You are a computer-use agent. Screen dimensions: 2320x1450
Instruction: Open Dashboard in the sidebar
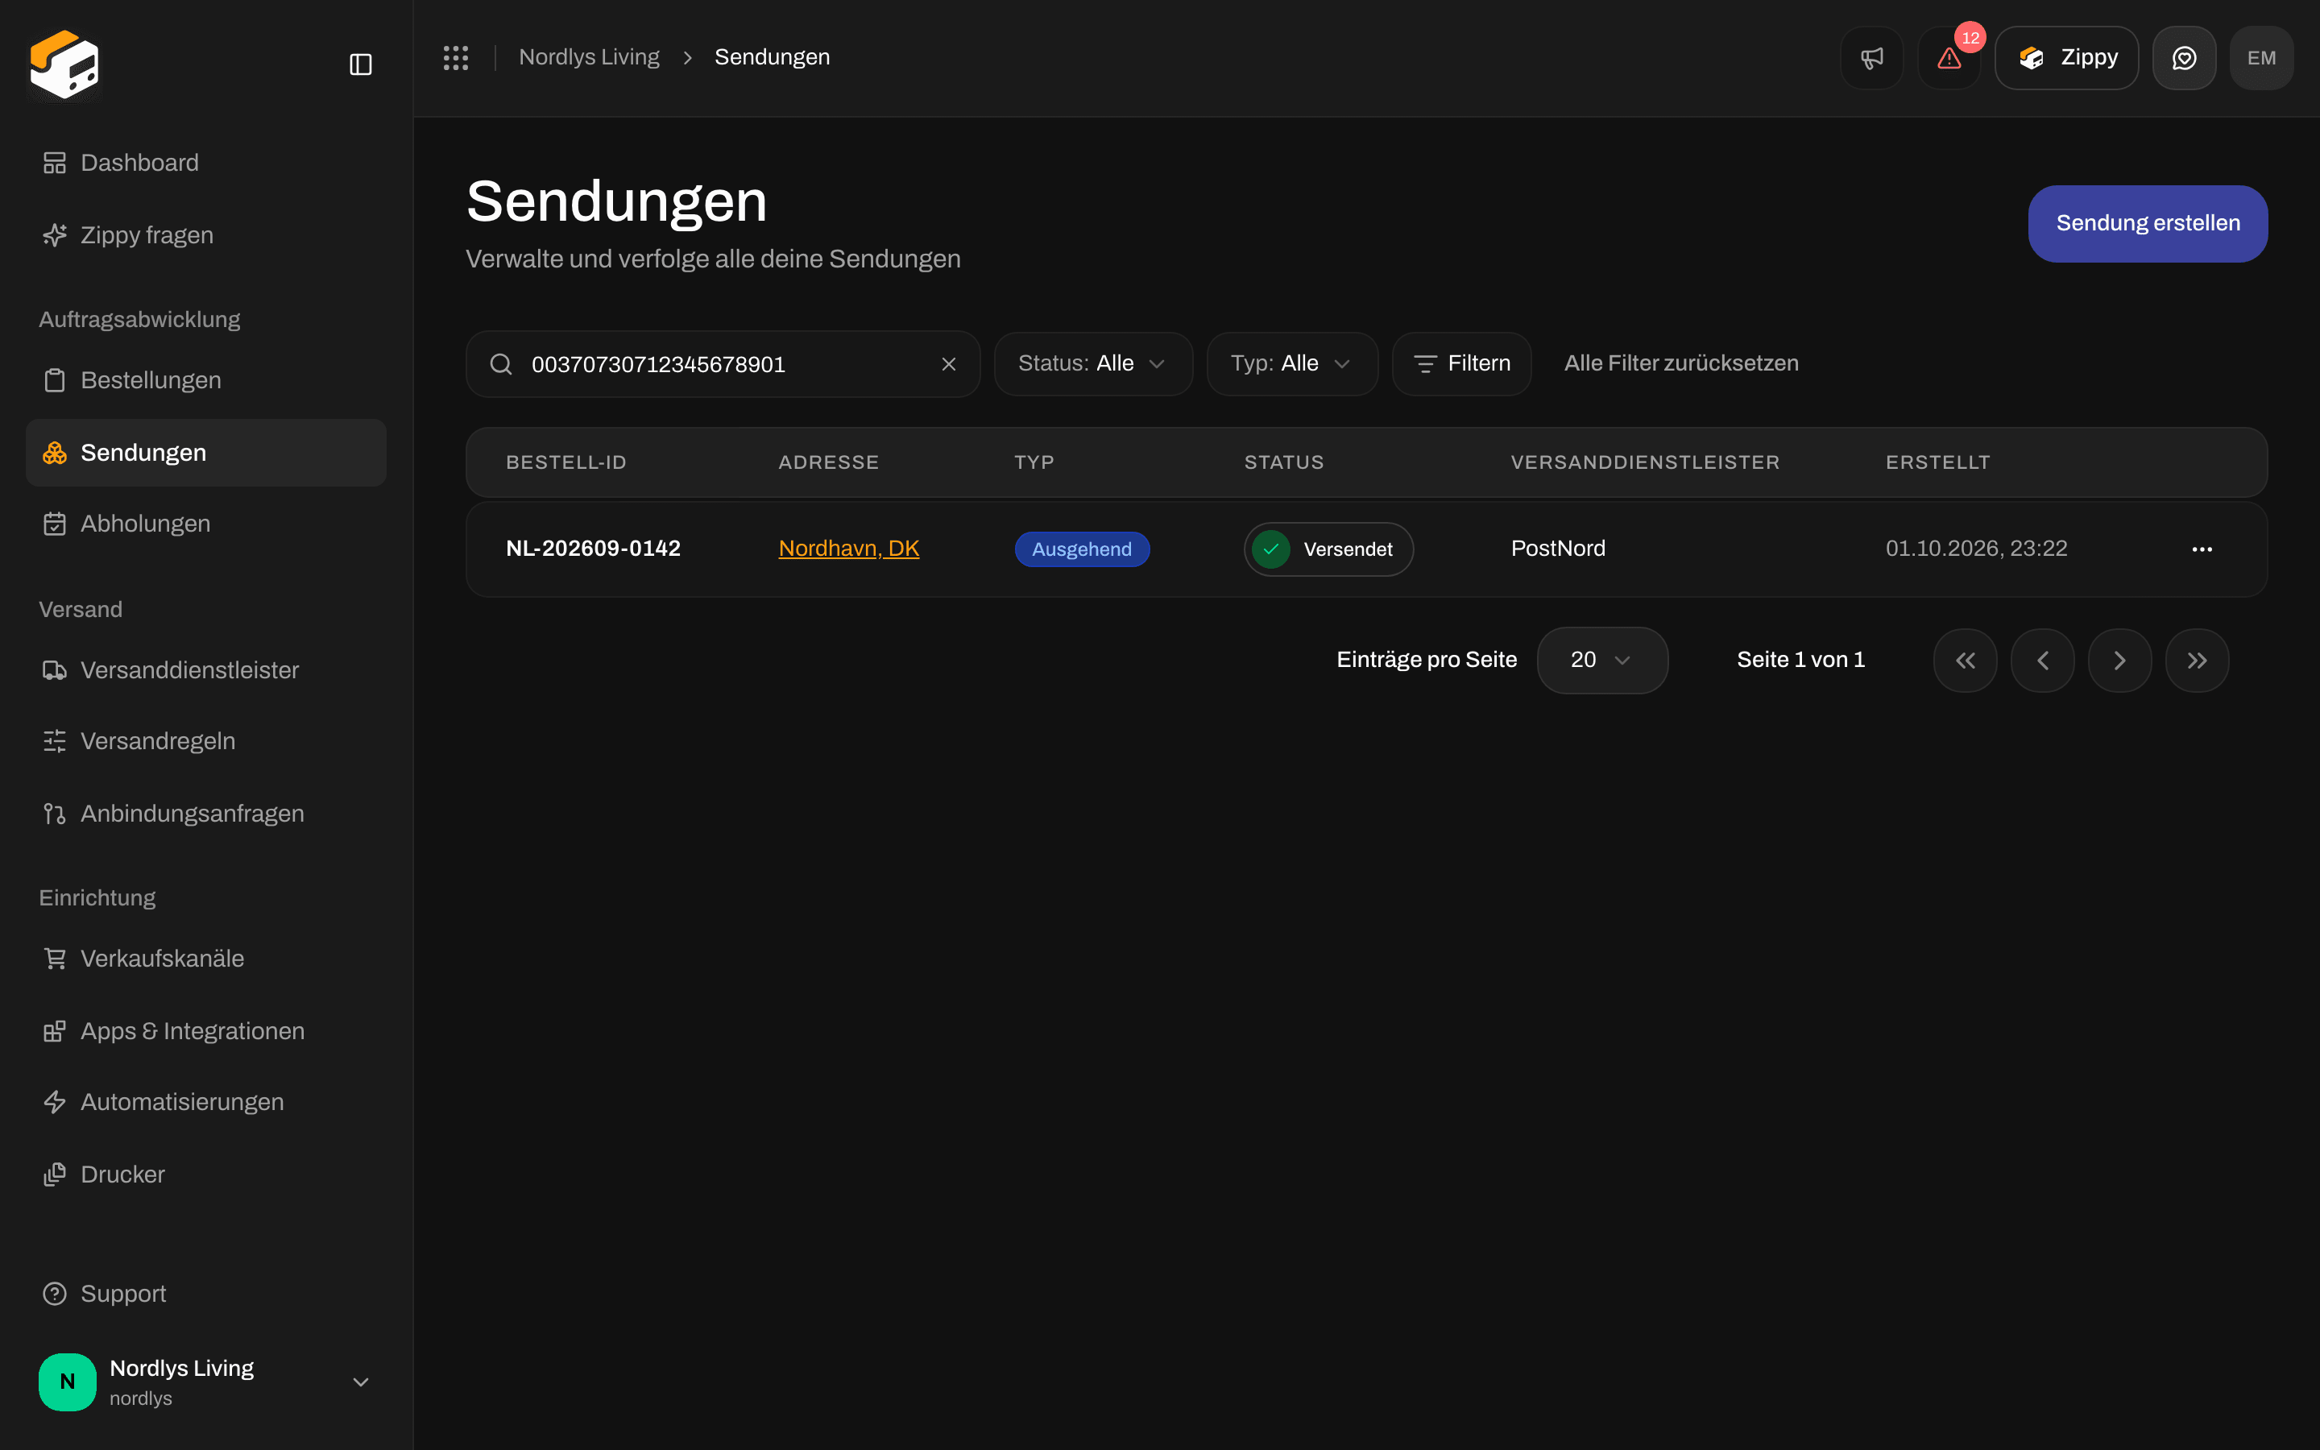[206, 162]
